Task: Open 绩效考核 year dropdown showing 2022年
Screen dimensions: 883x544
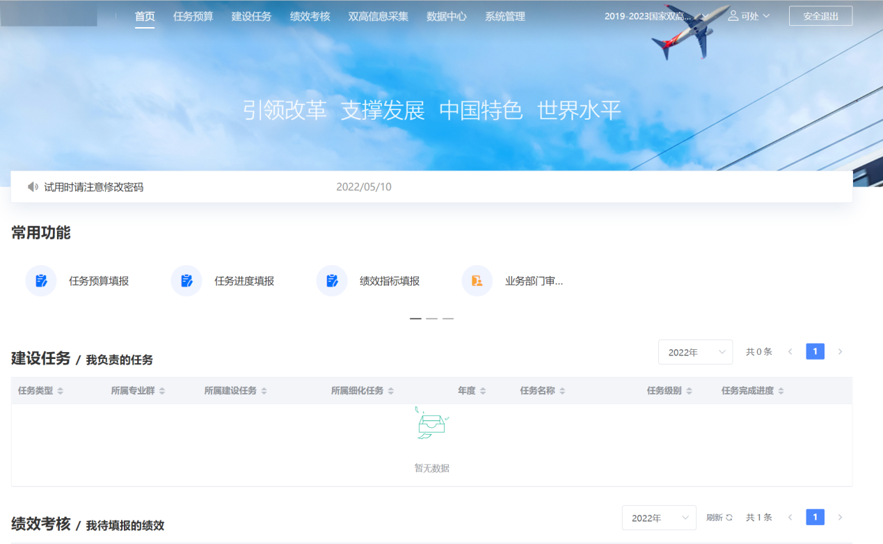Action: click(658, 518)
